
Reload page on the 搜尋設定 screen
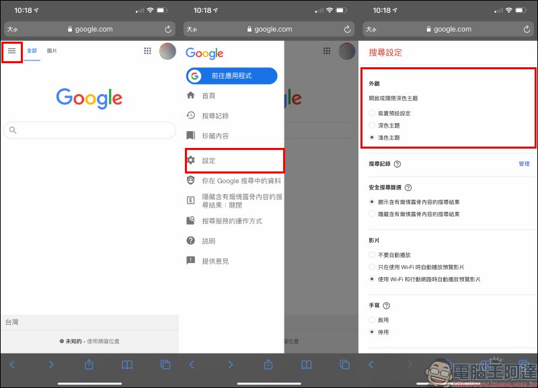click(x=527, y=30)
